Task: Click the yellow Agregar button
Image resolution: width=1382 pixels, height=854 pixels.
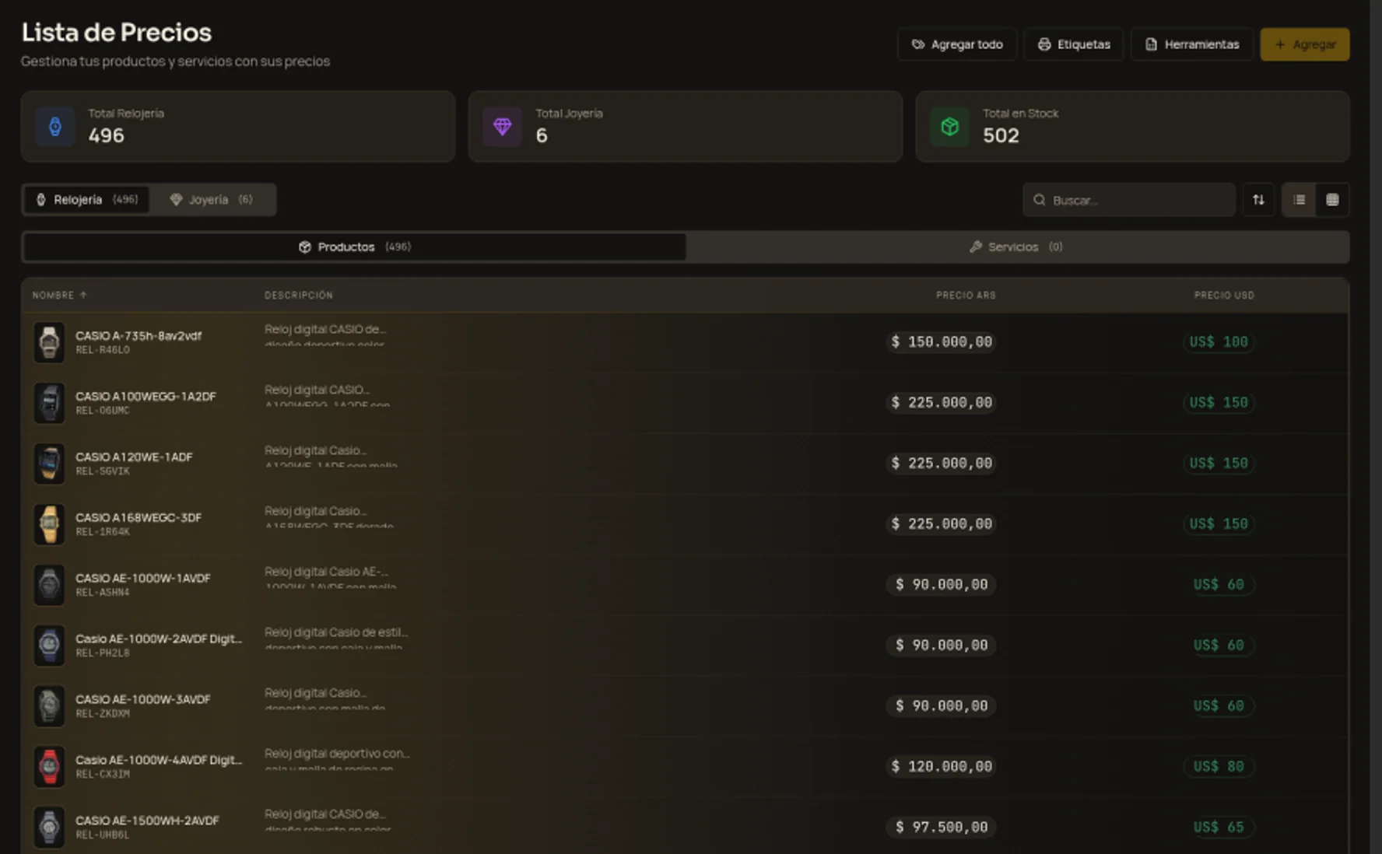Action: (1305, 44)
